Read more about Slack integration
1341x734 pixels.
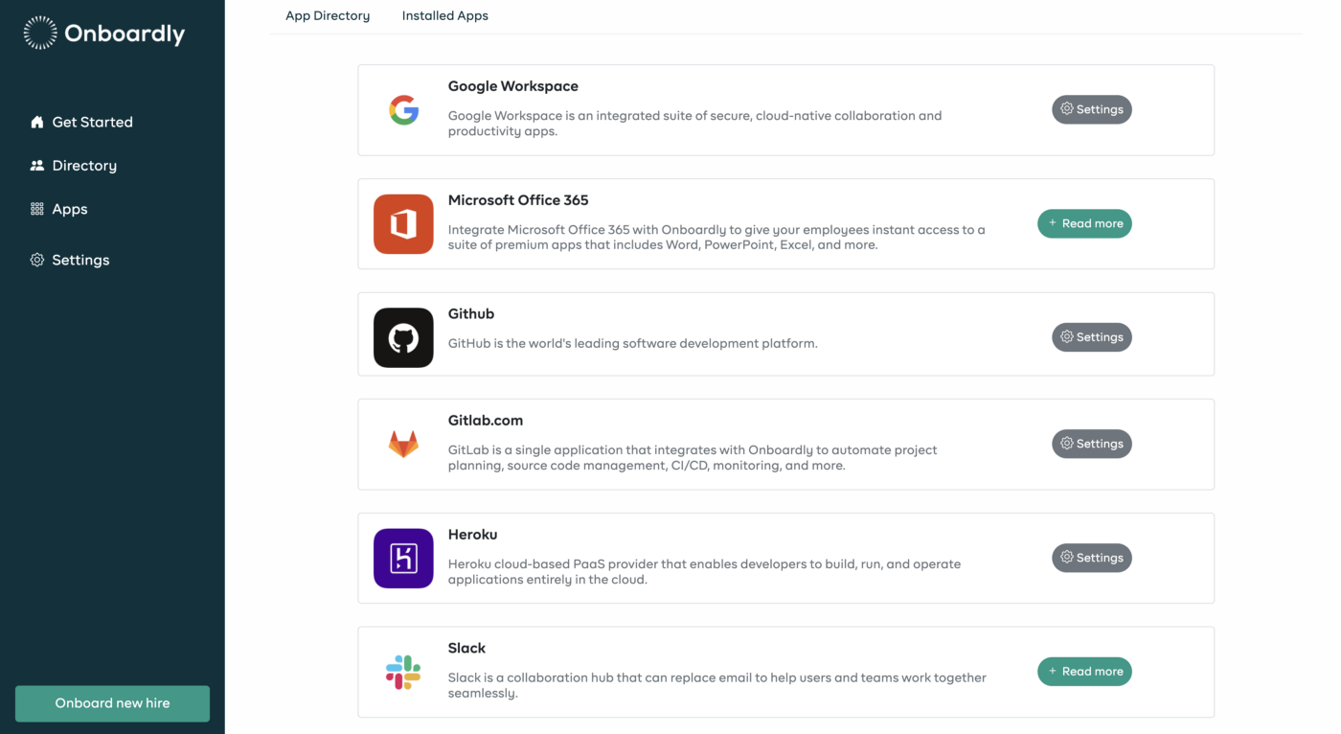pyautogui.click(x=1084, y=672)
